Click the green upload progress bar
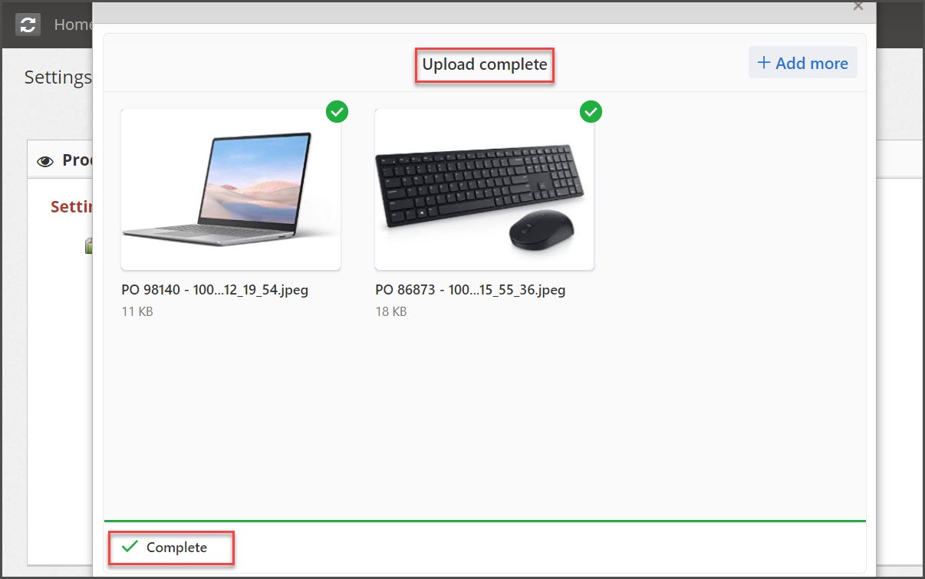 pyautogui.click(x=485, y=521)
